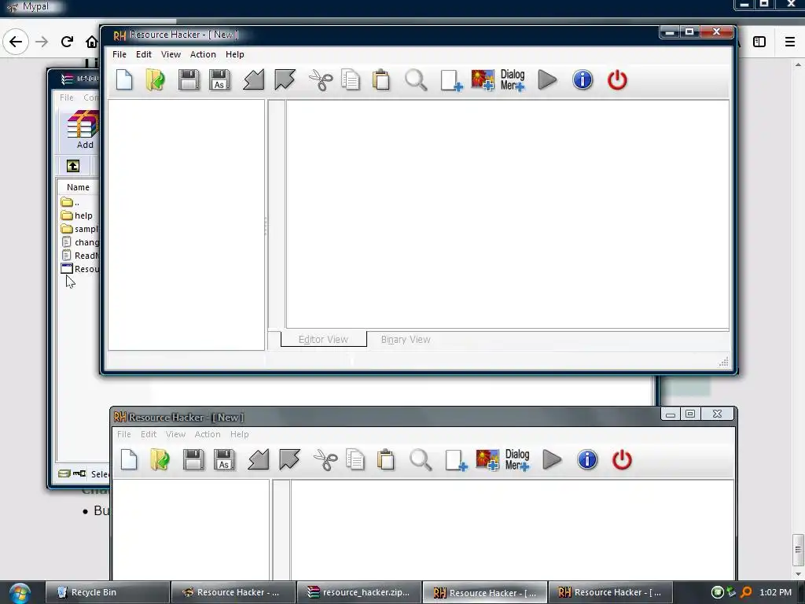Image resolution: width=805 pixels, height=604 pixels.
Task: Open Action menu in front Resource Hacker
Action: [203, 54]
